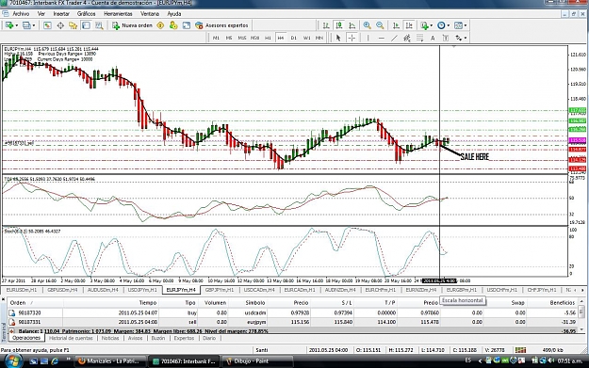Open the Noticias terminal tab

(110, 339)
